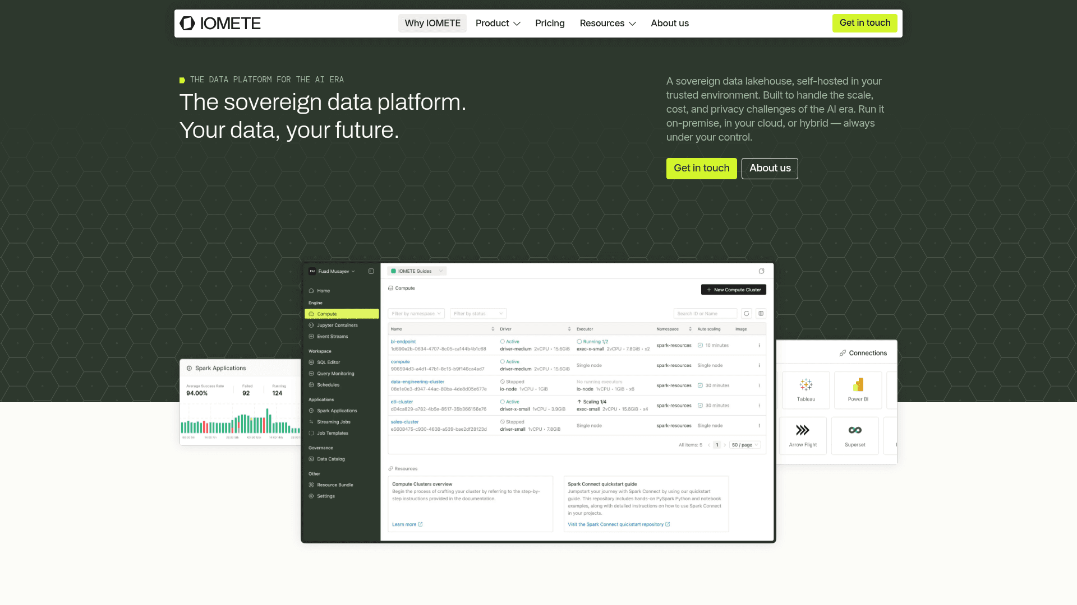The image size is (1077, 605).
Task: Open the bi-endpoint cluster link
Action: [403, 342]
